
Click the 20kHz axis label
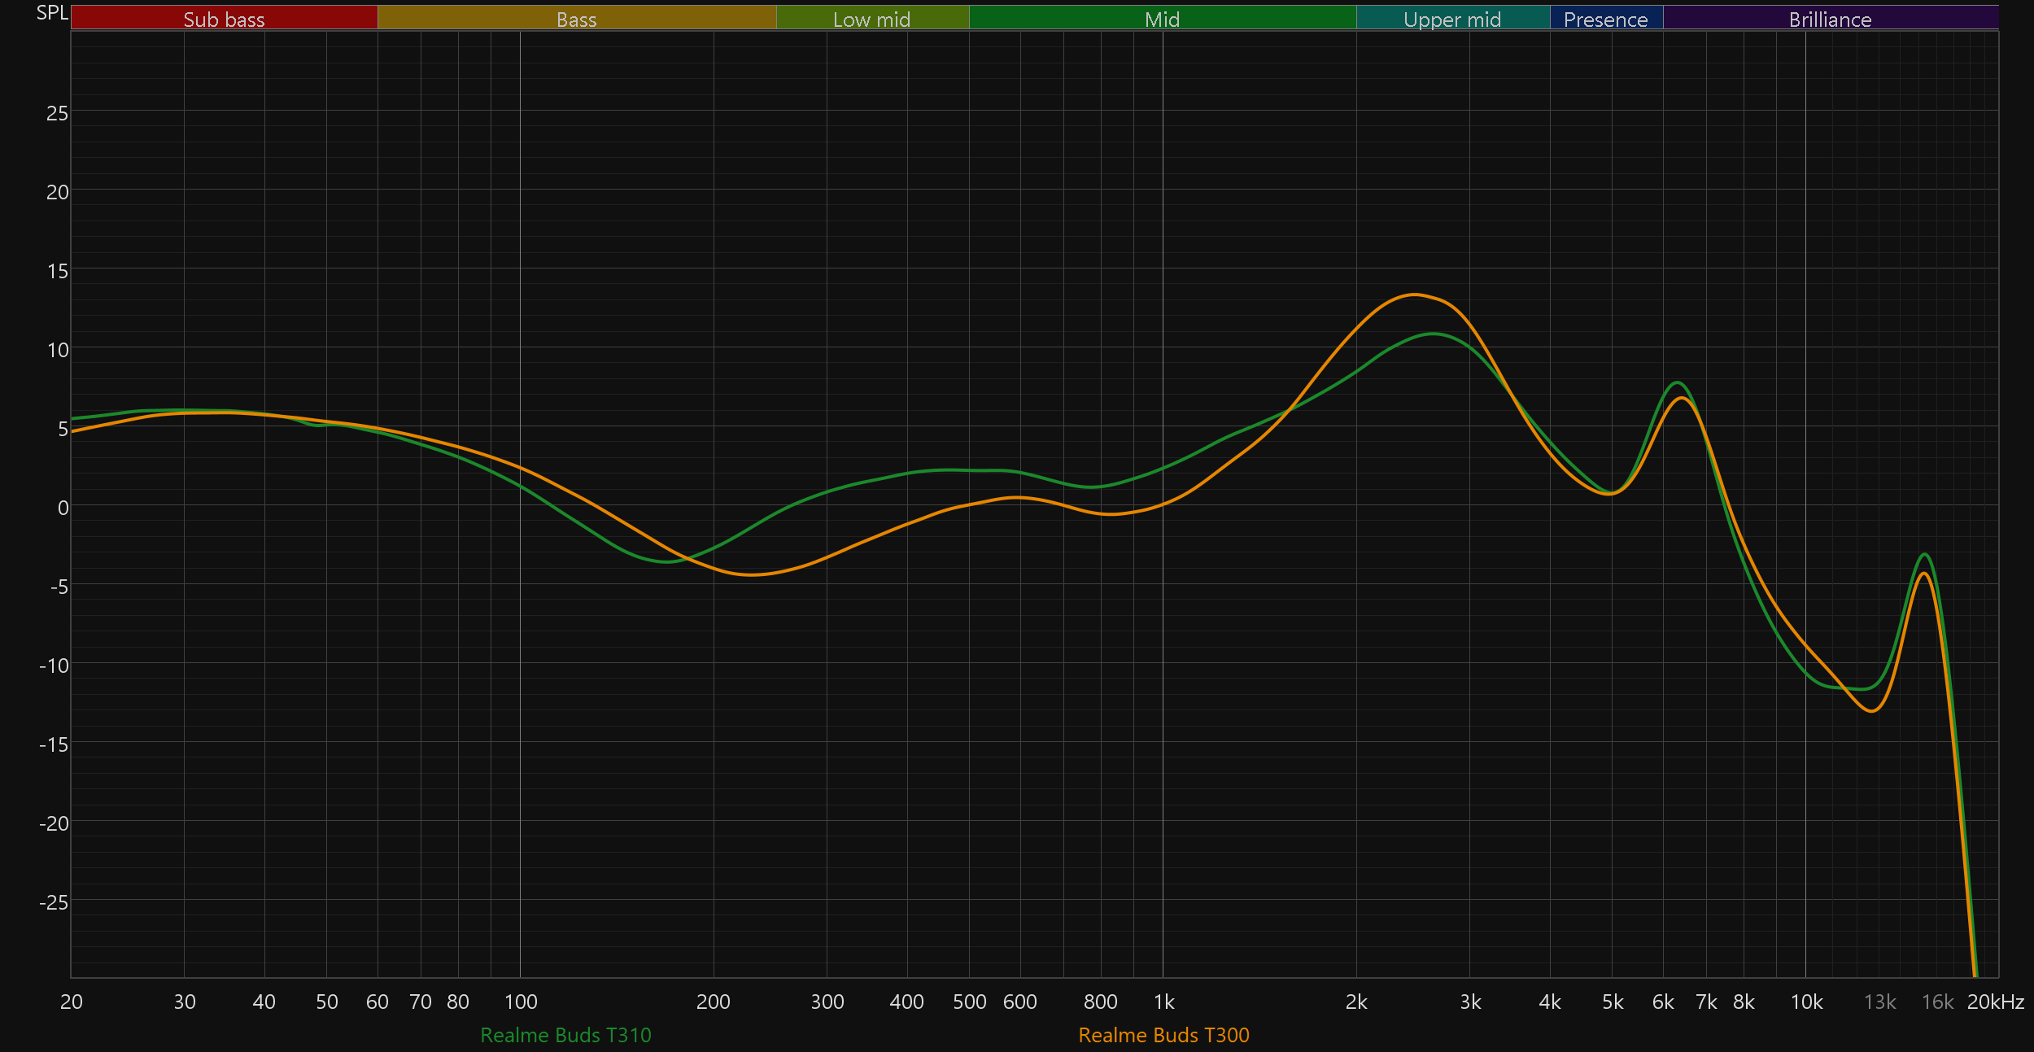(x=1995, y=1002)
